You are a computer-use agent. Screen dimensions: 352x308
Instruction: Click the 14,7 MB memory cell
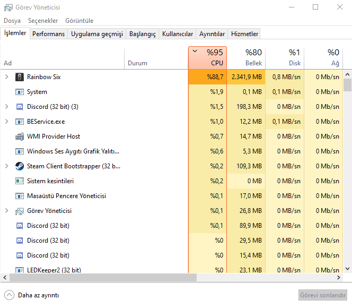click(246, 136)
